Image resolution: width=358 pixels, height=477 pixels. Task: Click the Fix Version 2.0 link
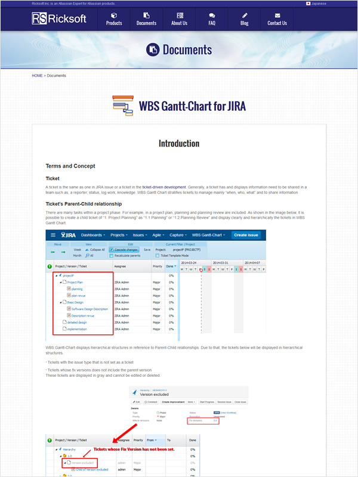(x=215, y=420)
